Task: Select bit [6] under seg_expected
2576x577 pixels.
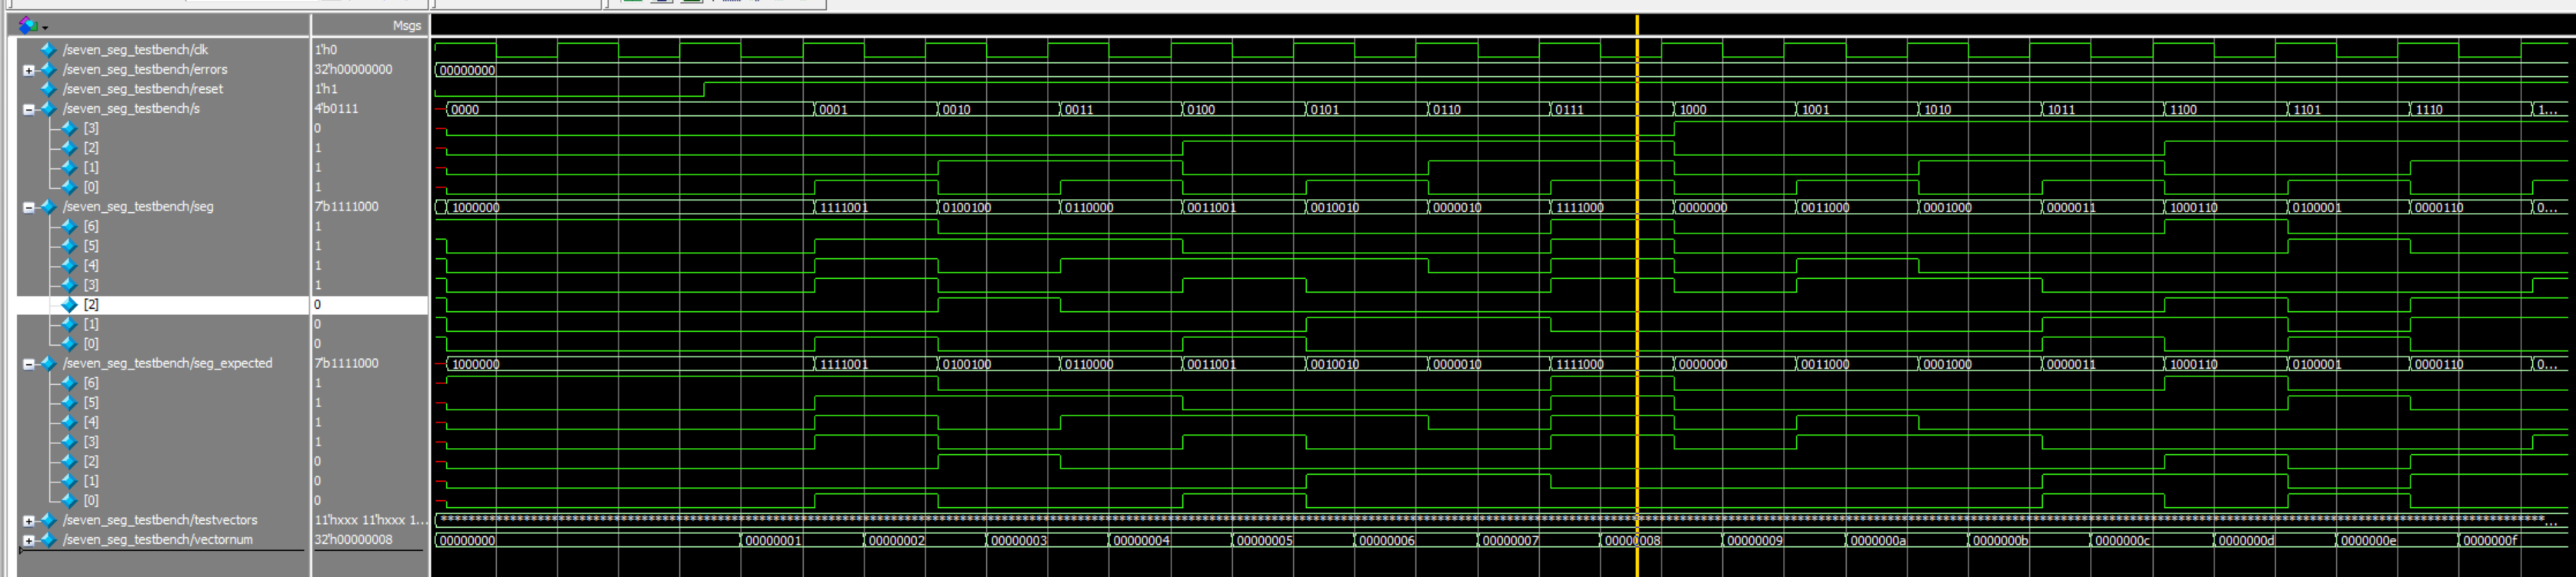Action: [91, 383]
